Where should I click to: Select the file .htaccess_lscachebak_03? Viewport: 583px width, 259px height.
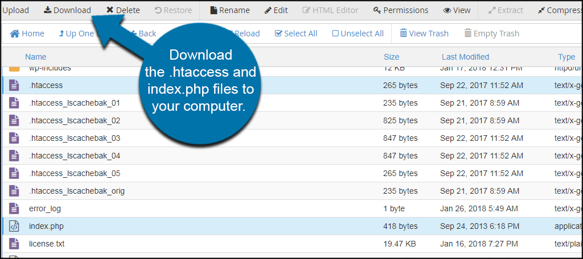75,138
